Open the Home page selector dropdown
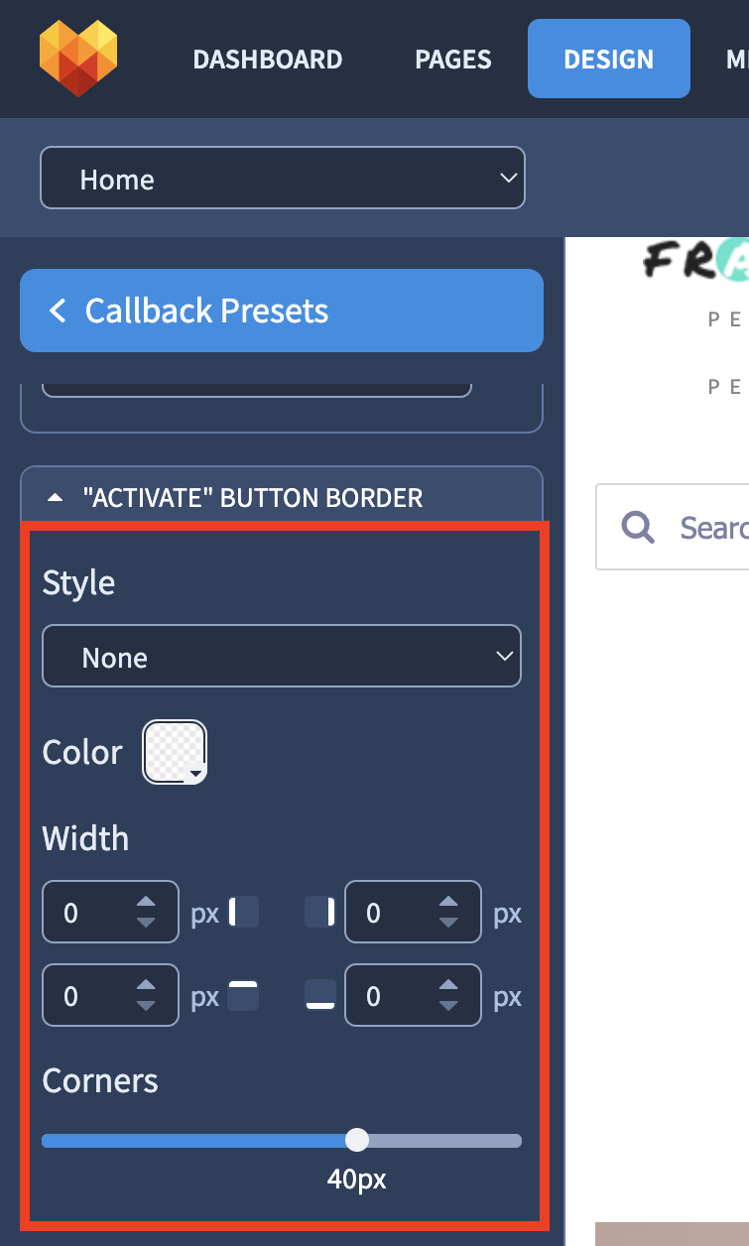Screen dimensions: 749x1246 point(282,179)
